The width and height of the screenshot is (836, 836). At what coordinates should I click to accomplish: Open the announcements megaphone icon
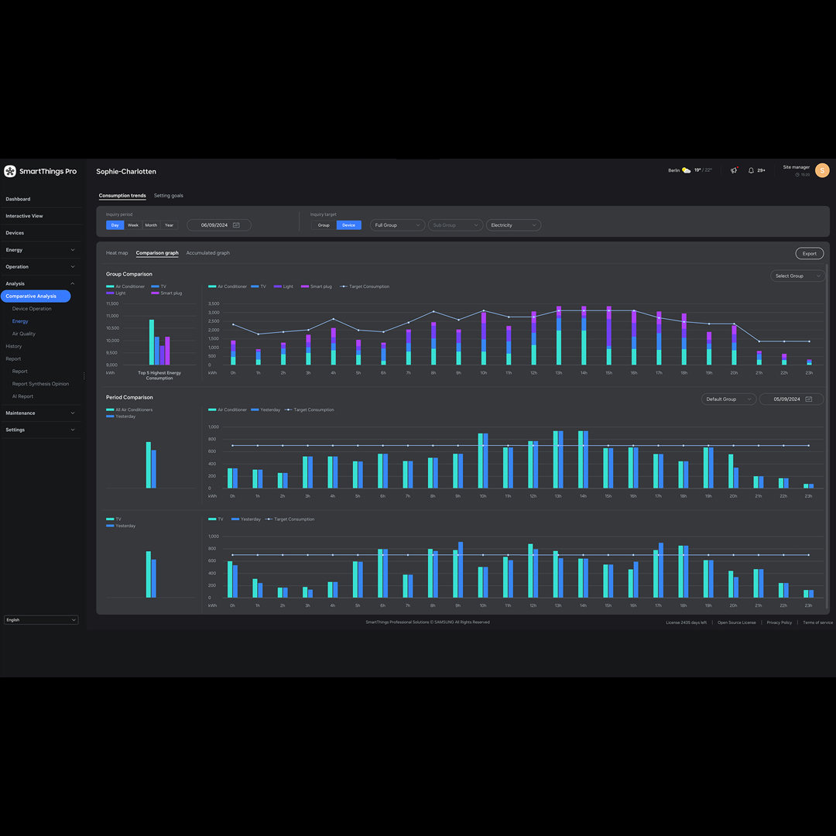[x=734, y=170]
